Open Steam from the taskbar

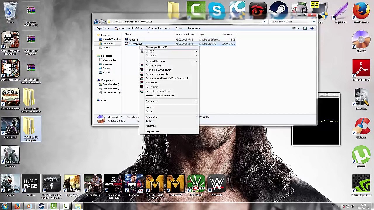pos(41,206)
